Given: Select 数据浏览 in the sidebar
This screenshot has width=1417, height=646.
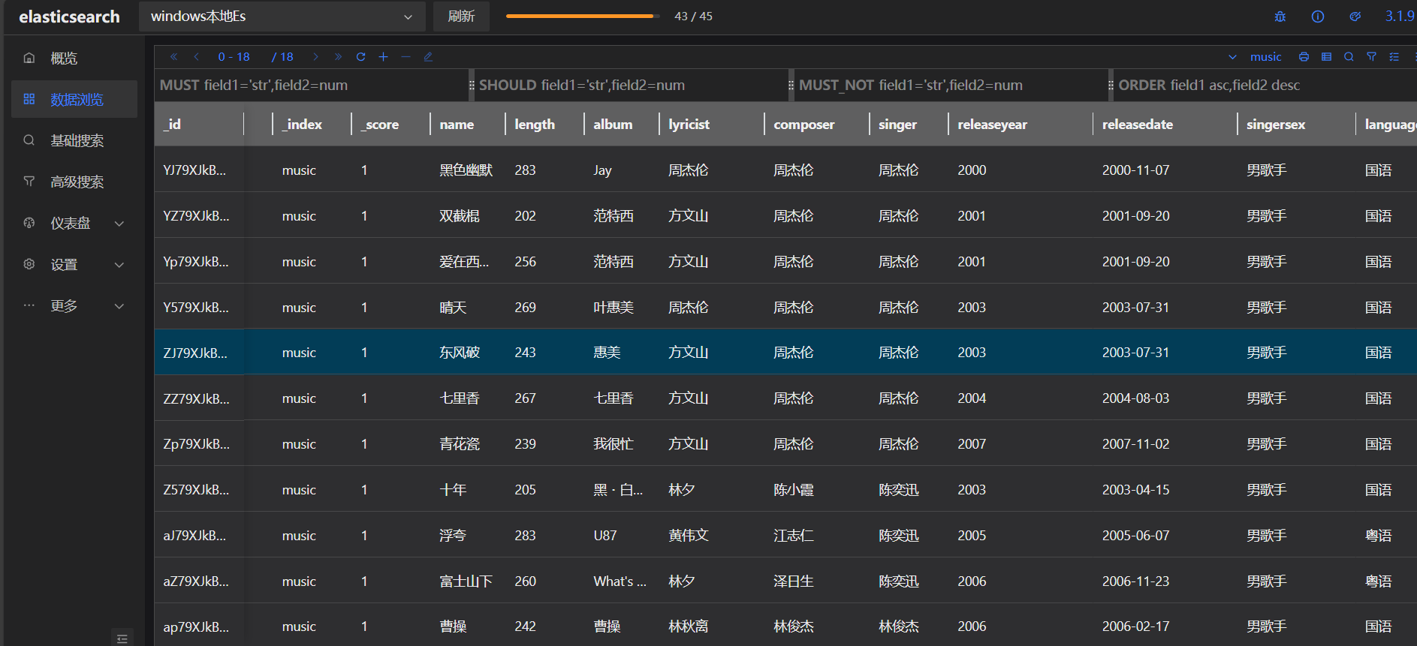Looking at the screenshot, I should tap(74, 99).
